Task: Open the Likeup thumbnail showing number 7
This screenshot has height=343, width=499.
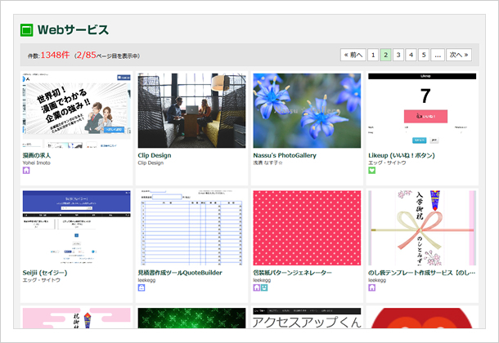Action: (x=422, y=110)
